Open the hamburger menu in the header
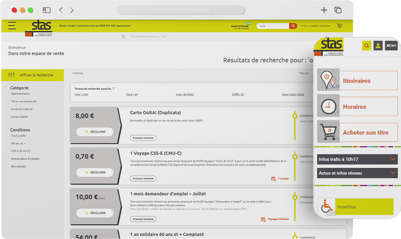401x239 pixels. click(12, 26)
